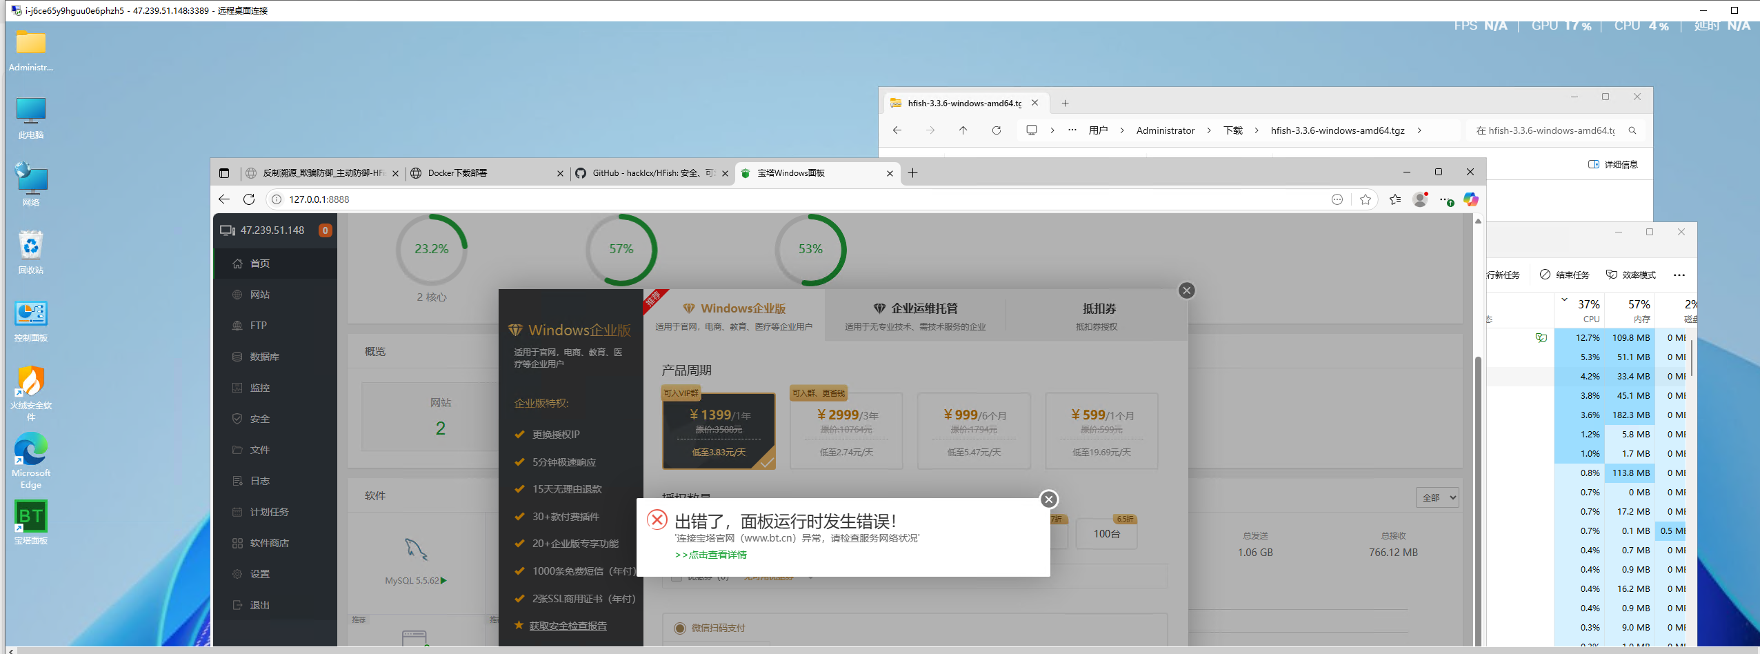This screenshot has height=654, width=1760.
Task: Switch to the 反制溯源_欺骗防御 browser tab
Action: click(321, 173)
